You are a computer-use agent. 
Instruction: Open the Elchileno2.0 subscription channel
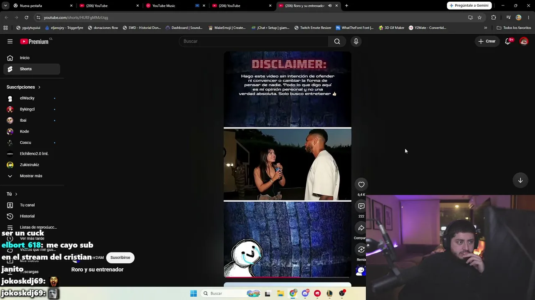pos(32,154)
